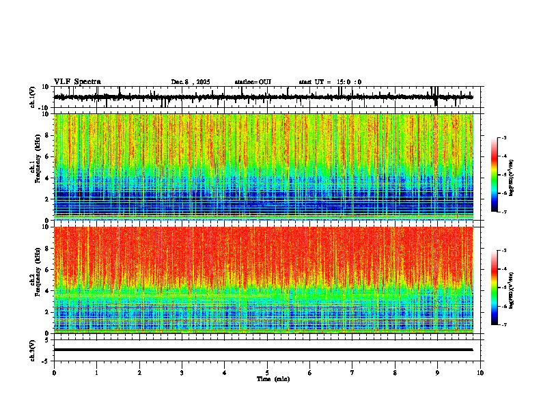Select the log(PSD) label beside ch.2 color bar
Viewport: 541px width, 418px height.
[x=511, y=291]
